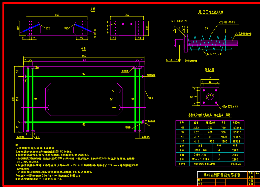Click the M25 label in elevation view
Image resolution: width=260 pixels, height=187 pixels.
(x=66, y=28)
